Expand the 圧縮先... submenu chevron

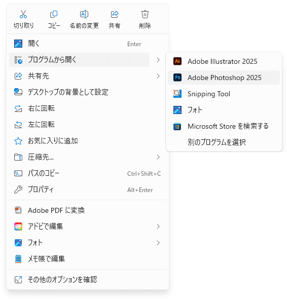click(x=158, y=157)
